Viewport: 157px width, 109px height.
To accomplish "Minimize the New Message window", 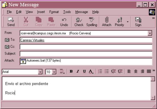I will point(139,5).
